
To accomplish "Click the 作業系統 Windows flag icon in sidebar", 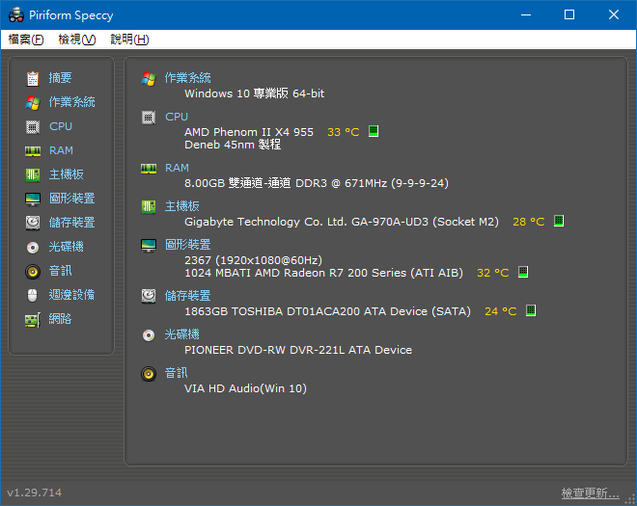I will (33, 103).
